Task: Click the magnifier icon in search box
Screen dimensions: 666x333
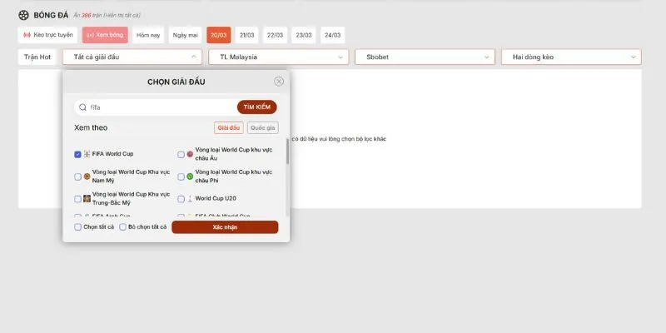Action: click(x=82, y=107)
